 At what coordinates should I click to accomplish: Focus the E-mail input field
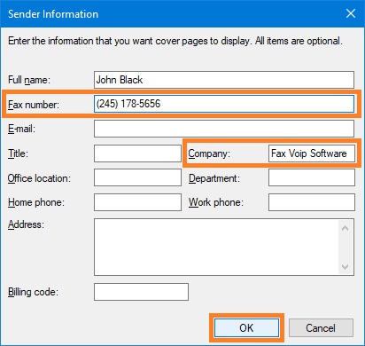pos(224,129)
